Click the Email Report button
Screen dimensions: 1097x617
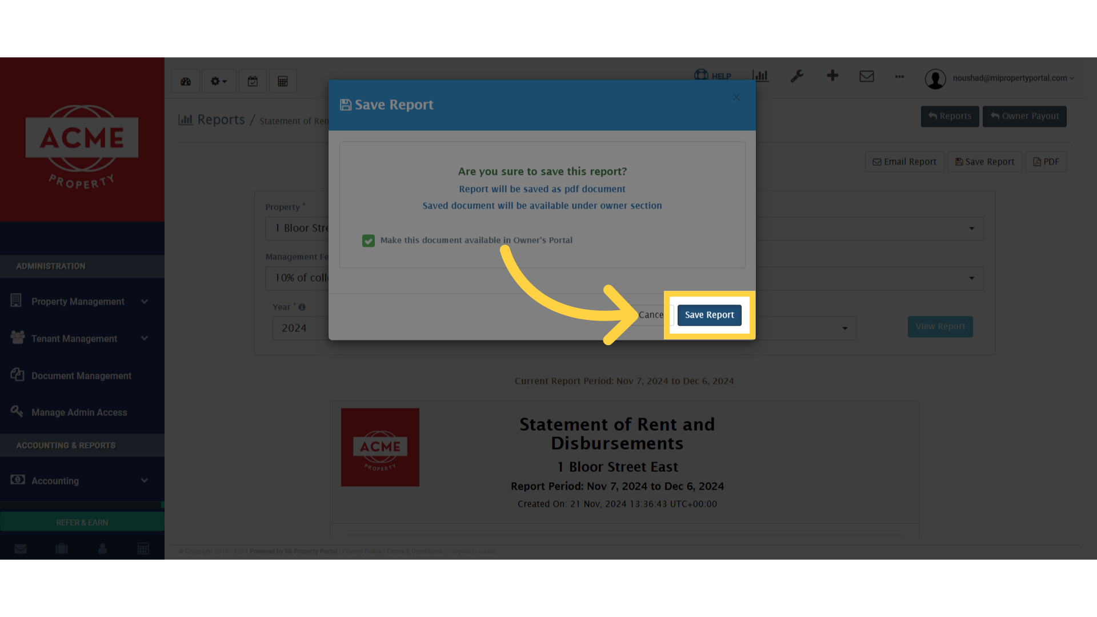(x=904, y=162)
